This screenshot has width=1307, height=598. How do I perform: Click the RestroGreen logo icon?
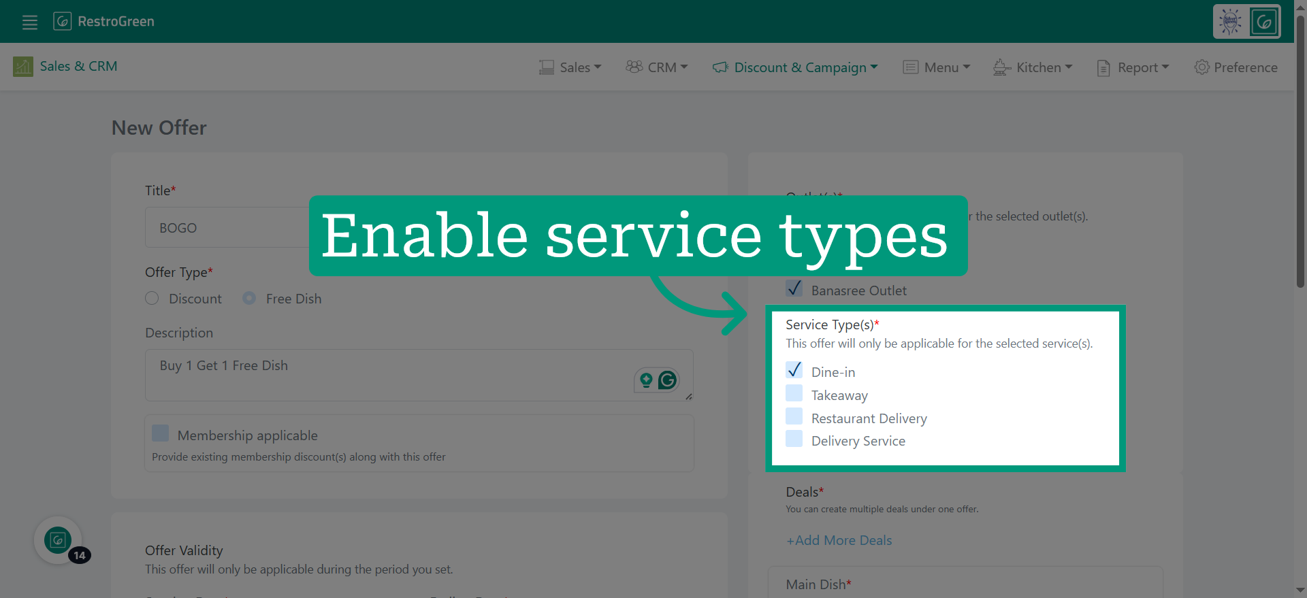(62, 21)
